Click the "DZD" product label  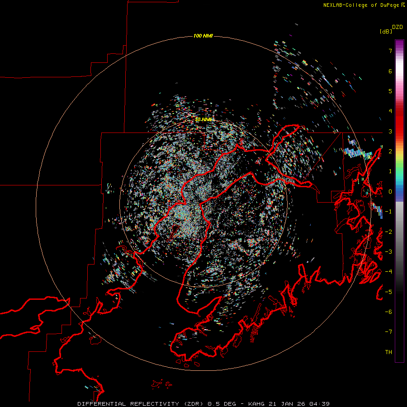(398, 27)
